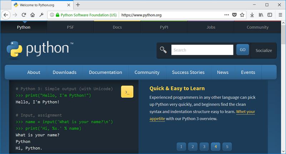
Task: Open the Documentation menu
Action: 105,72
